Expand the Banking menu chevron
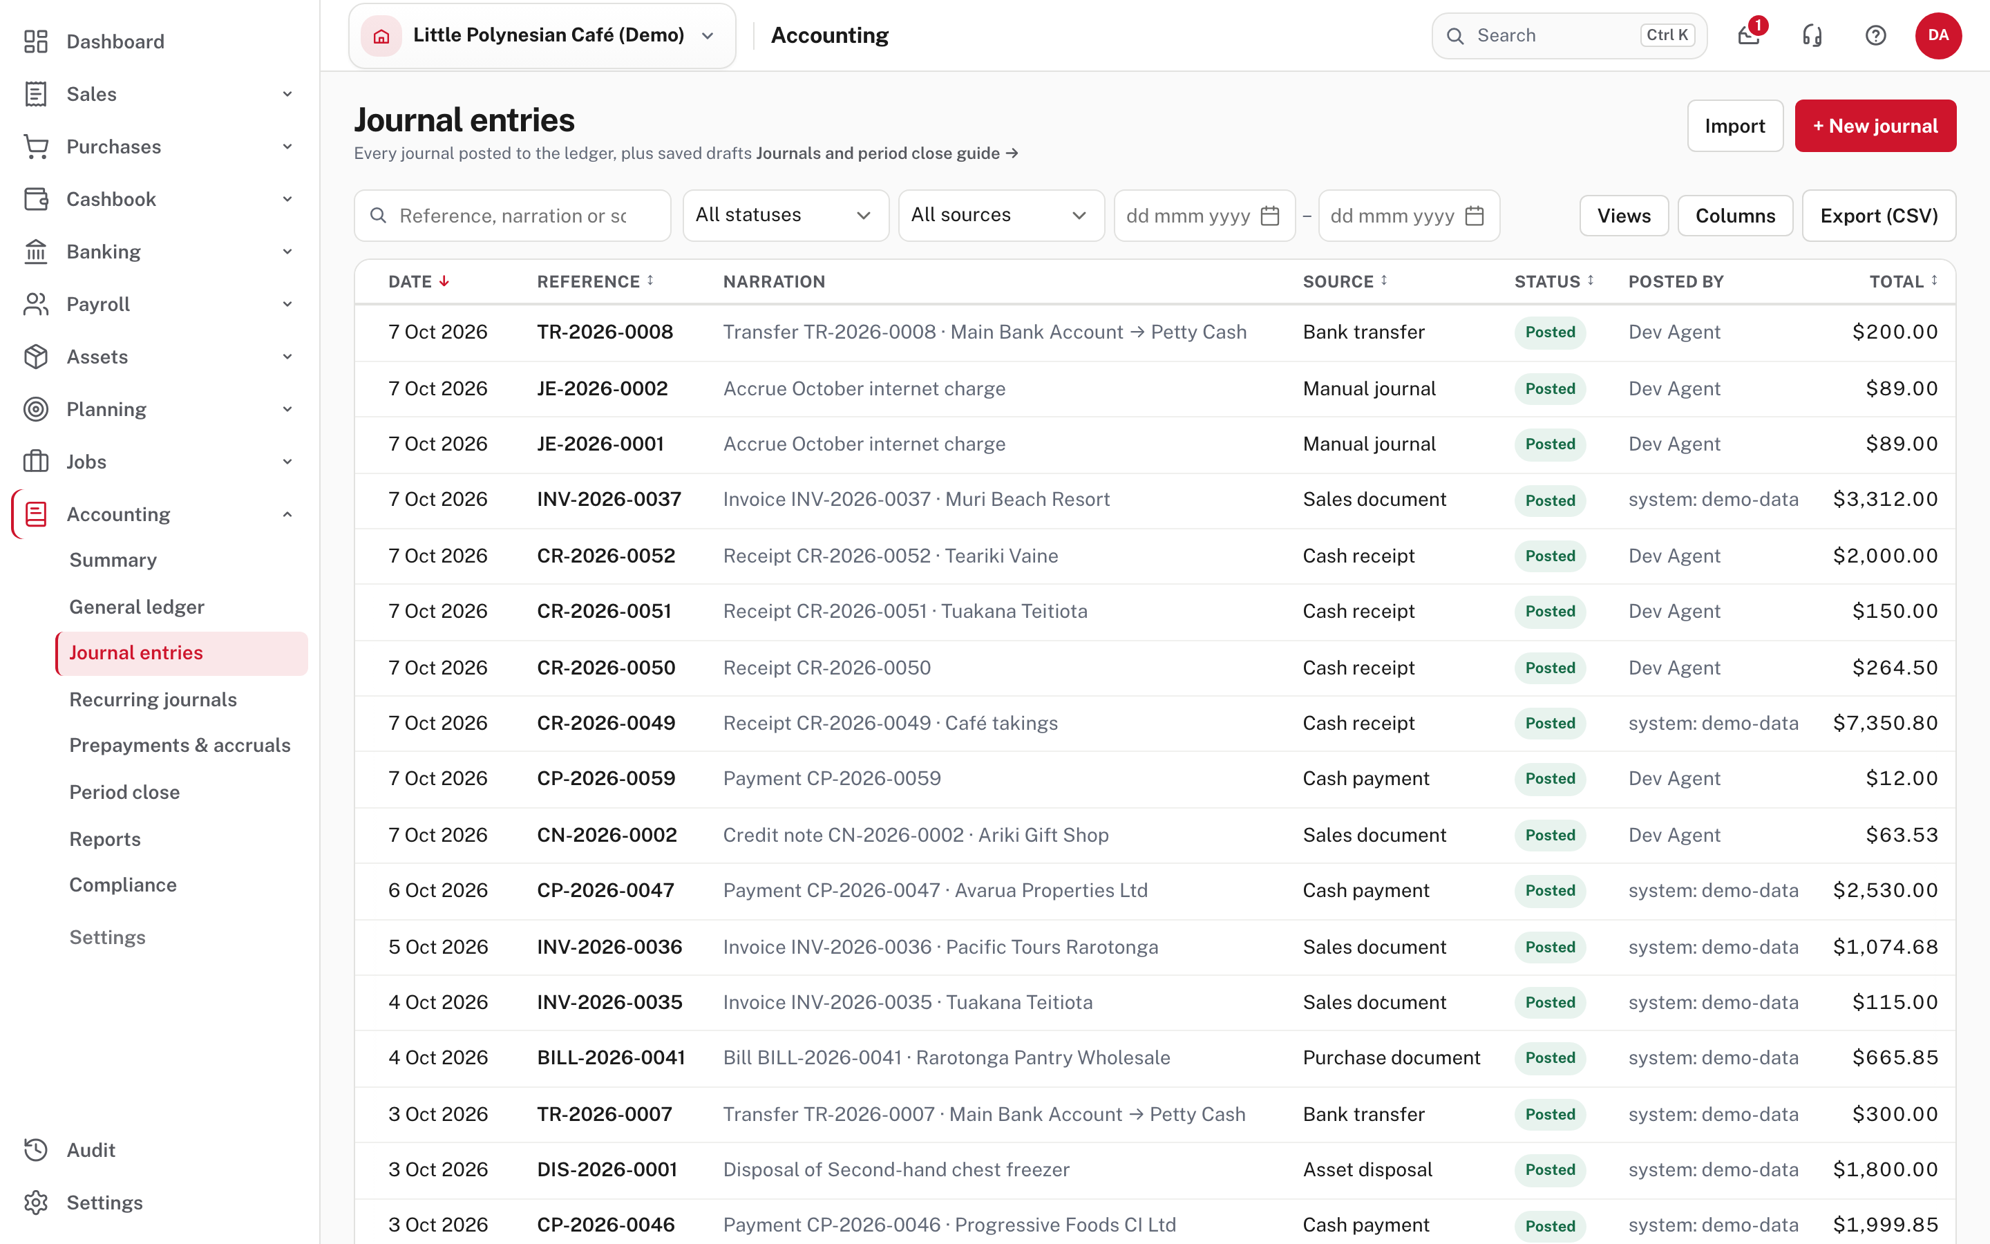 coord(287,252)
